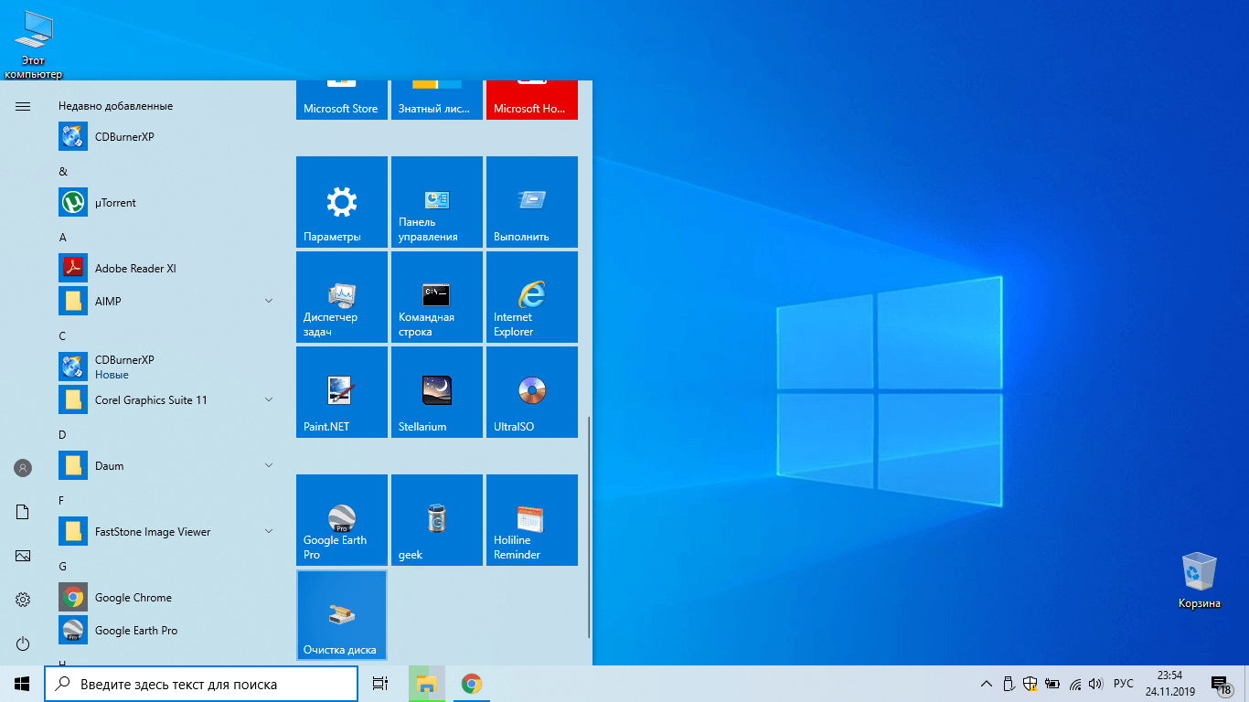The width and height of the screenshot is (1249, 702).
Task: Expand the Corel Graphics Suite 11 folder
Action: point(269,399)
